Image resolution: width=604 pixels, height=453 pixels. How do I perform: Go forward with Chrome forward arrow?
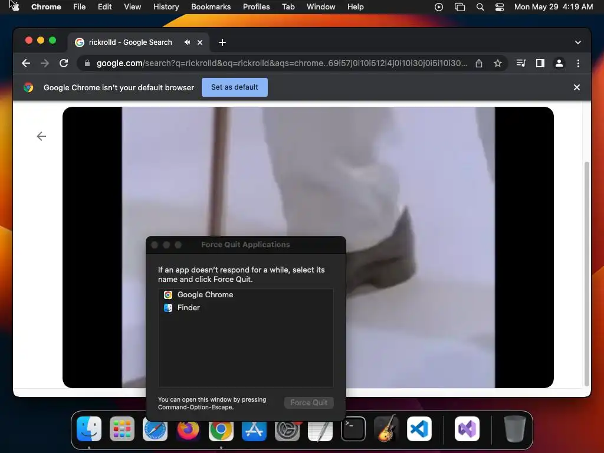[45, 63]
